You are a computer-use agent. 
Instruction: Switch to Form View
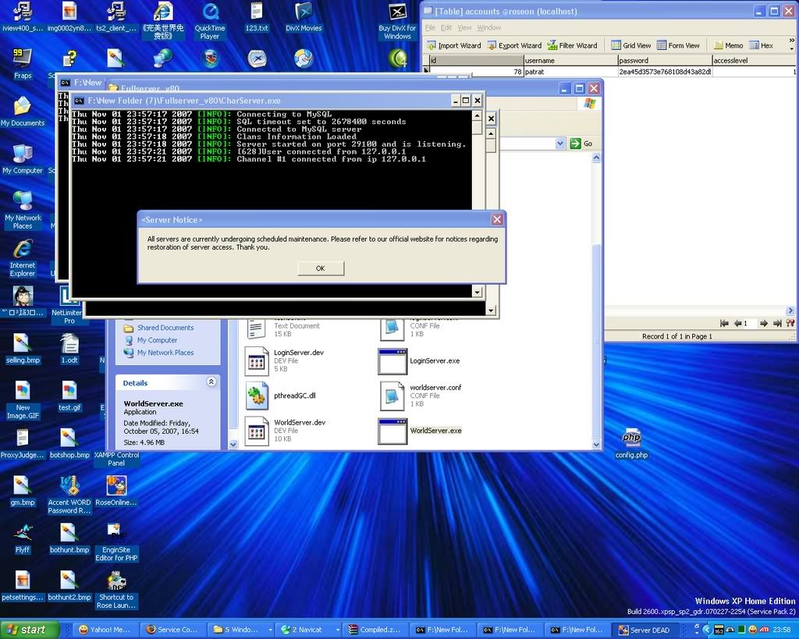pos(678,45)
